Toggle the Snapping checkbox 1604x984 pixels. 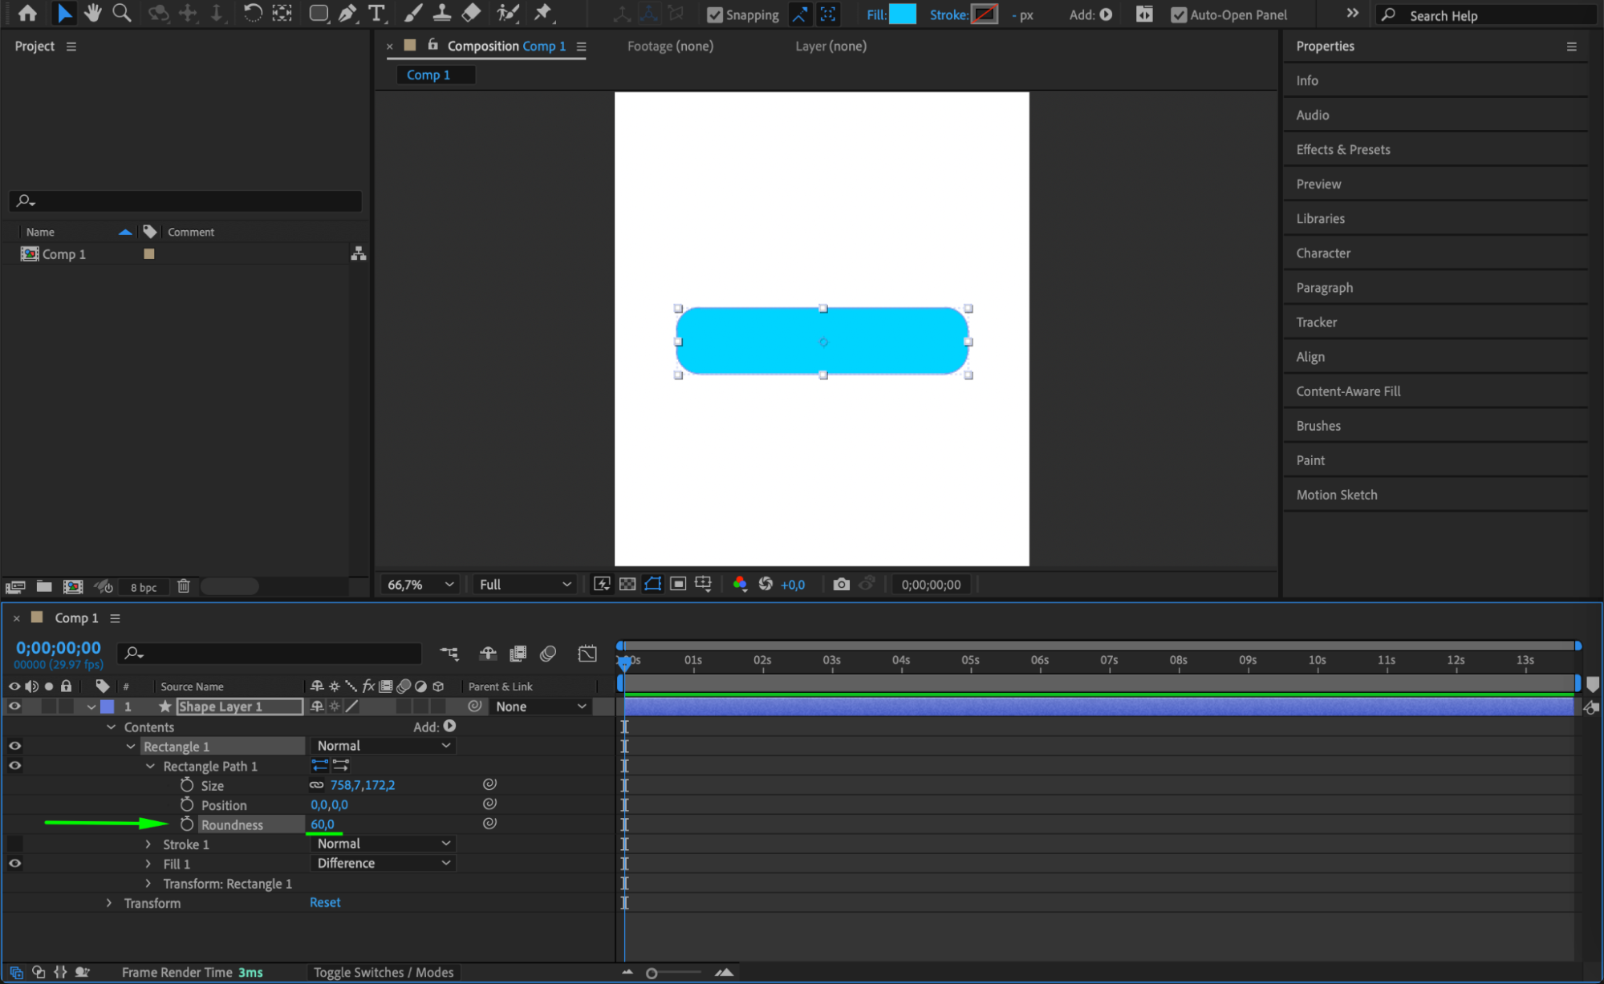[714, 14]
